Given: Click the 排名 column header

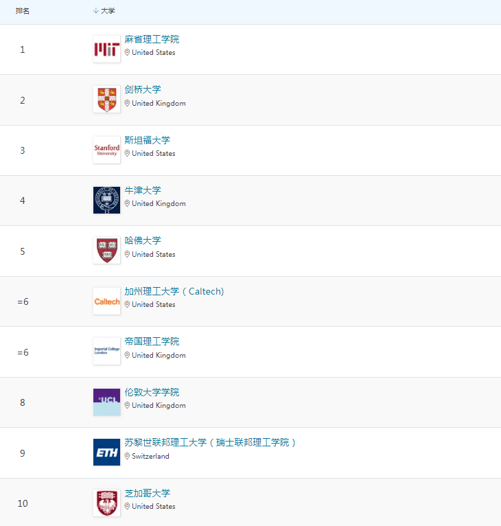Looking at the screenshot, I should click(23, 11).
